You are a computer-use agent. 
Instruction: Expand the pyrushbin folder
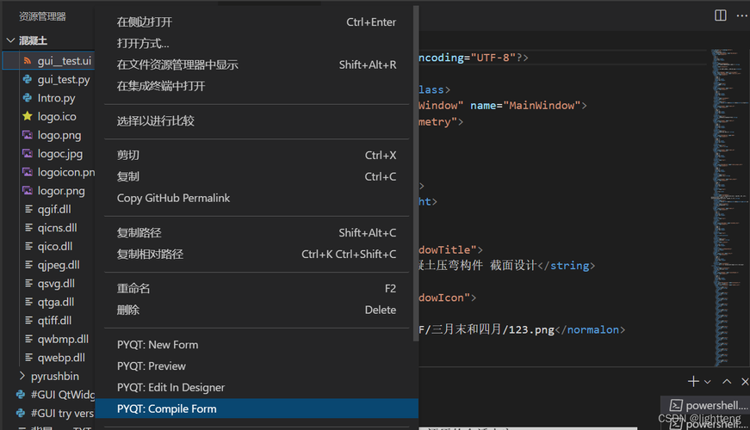coord(23,376)
